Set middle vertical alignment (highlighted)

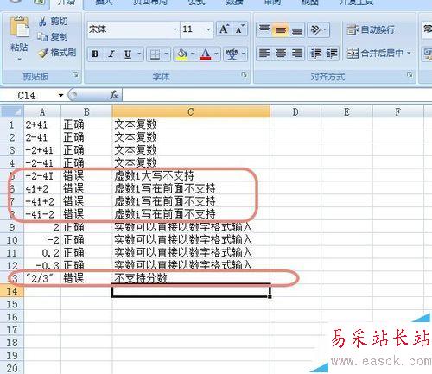pyautogui.click(x=281, y=29)
